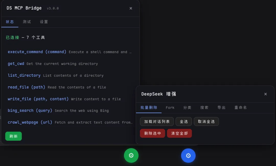Screen dimensions: 276x166
Task: Open the 重命名 tab
Action: click(240, 107)
